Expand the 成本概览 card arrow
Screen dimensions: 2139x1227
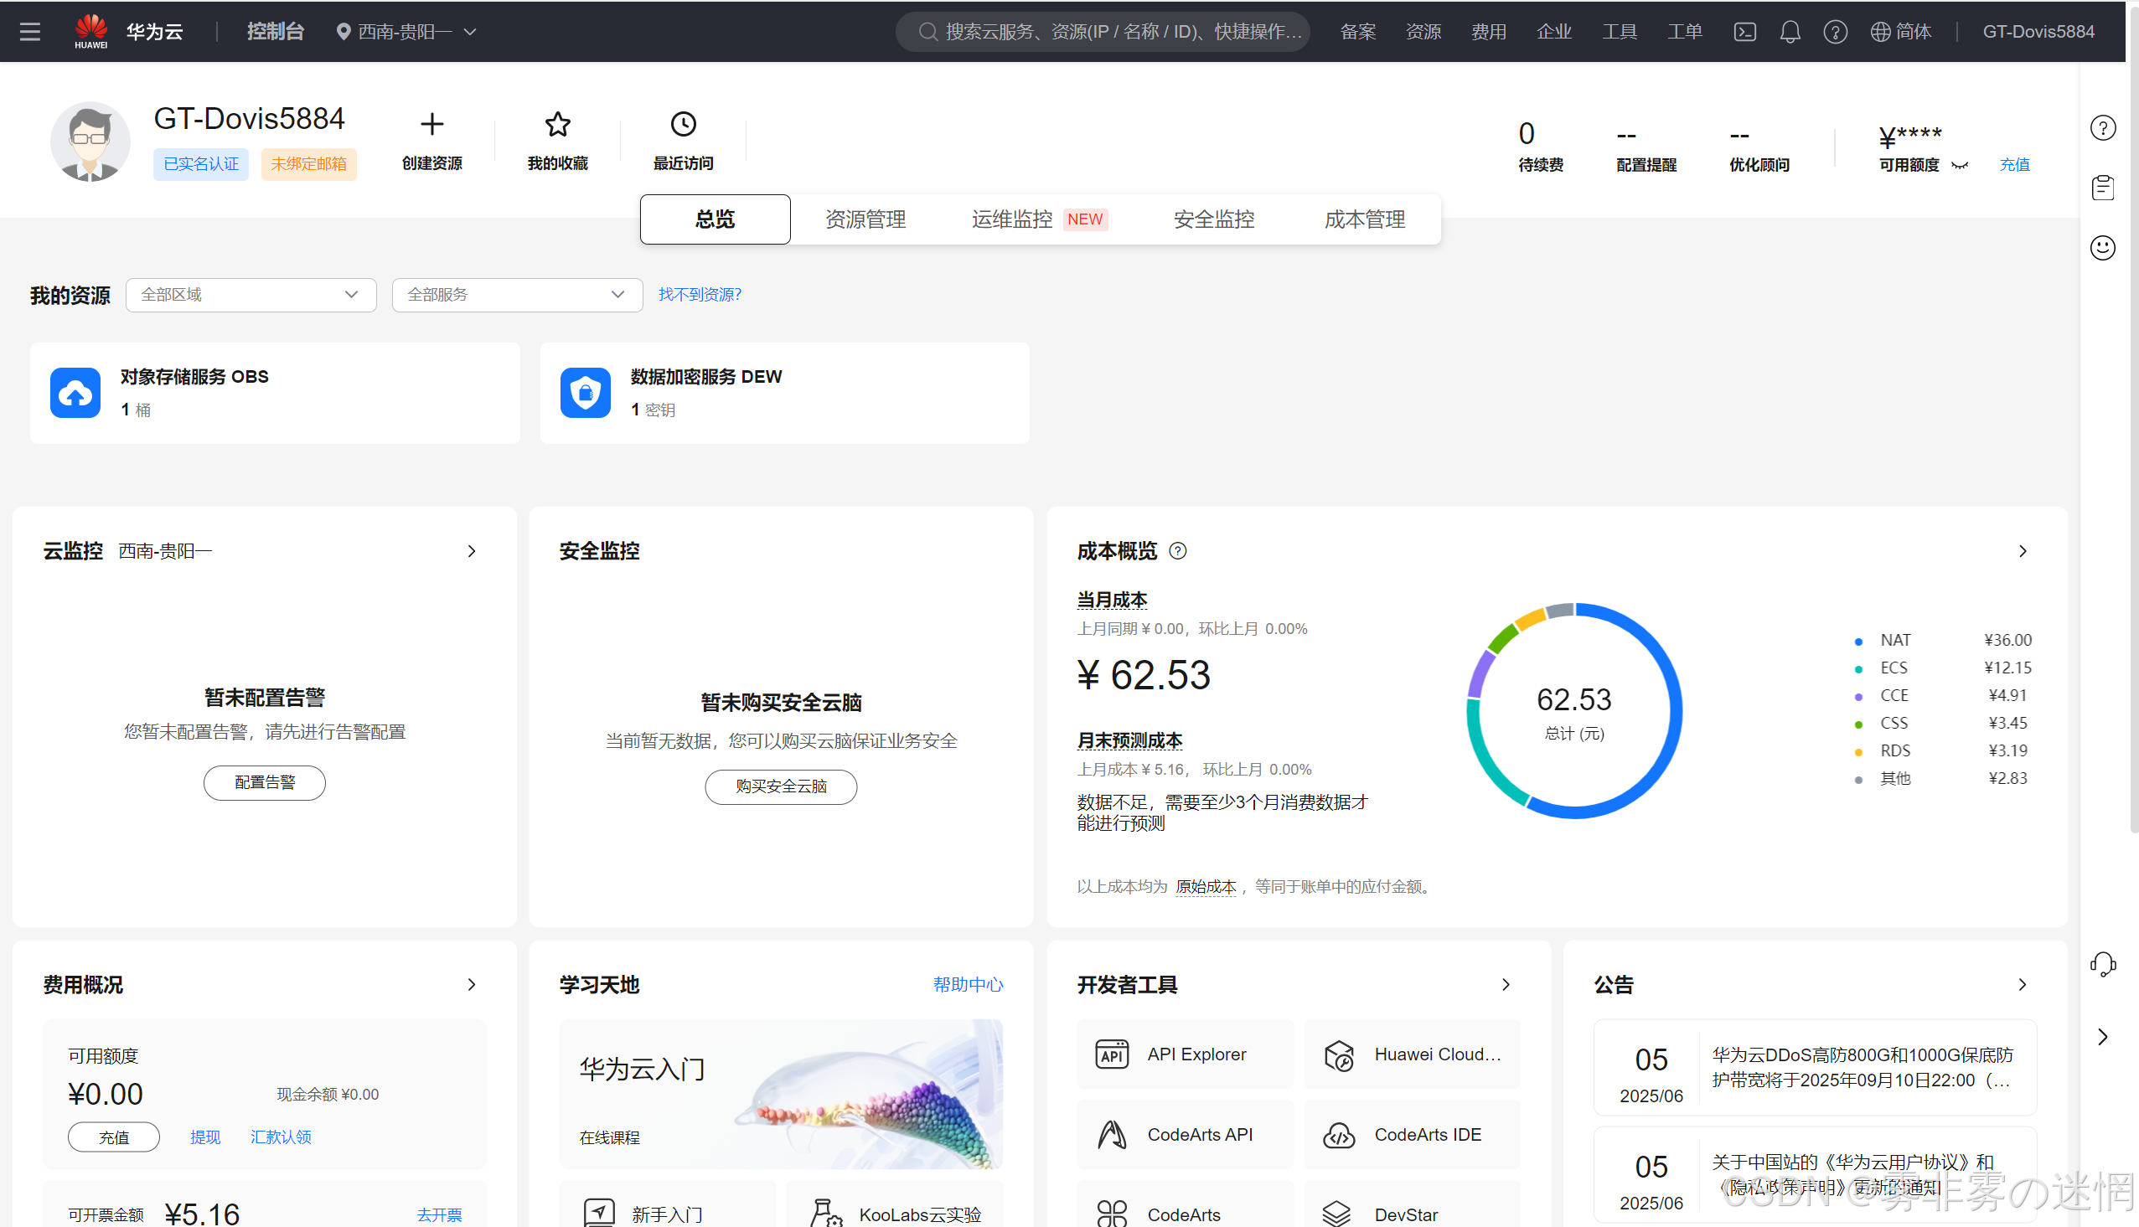[x=2023, y=551]
